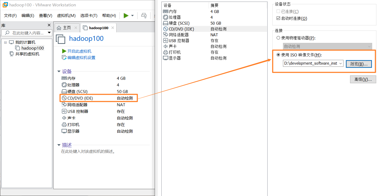Screen dimensions: 378x196
Task: Click the send Ctrl+Alt+Del toolbar icon
Action: click(x=144, y=16)
